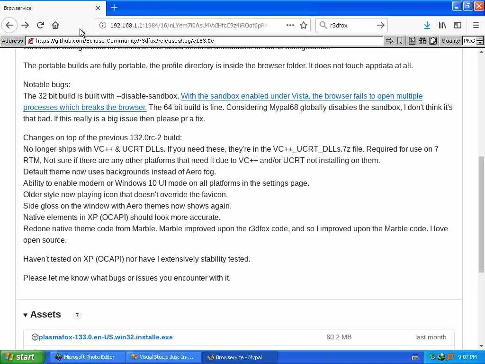Screen dimensions: 485x364
Task: Click the insecure lock icon beside github URL
Action: 31,41
